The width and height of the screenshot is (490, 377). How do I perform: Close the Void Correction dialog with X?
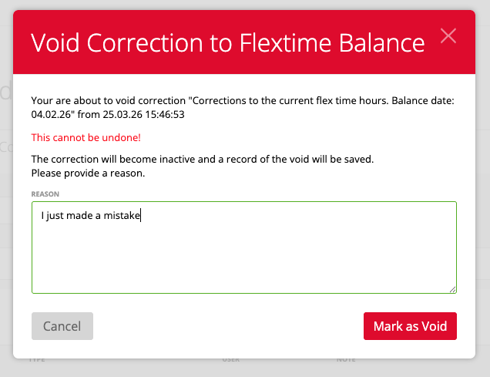coord(448,36)
